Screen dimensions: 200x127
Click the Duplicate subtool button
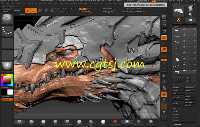coord(178,98)
